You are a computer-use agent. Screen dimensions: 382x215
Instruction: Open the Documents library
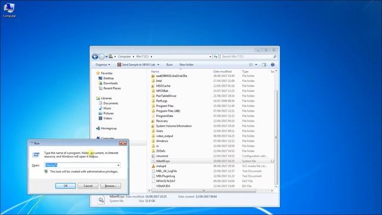[x=110, y=103]
